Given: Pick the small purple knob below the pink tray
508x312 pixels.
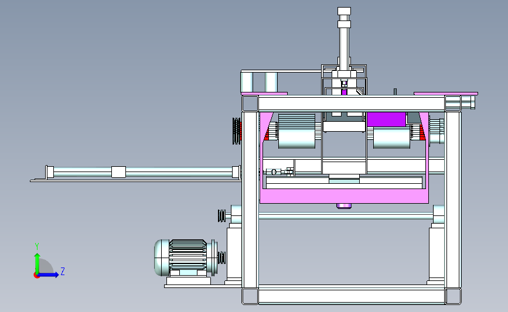Looking at the screenshot, I should 344,206.
